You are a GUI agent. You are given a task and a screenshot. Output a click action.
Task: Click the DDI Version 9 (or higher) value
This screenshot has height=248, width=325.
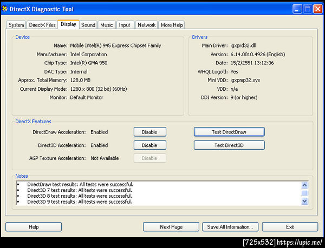click(x=244, y=98)
